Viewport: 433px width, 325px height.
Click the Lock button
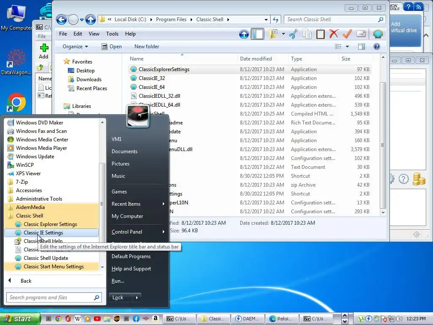(121, 297)
